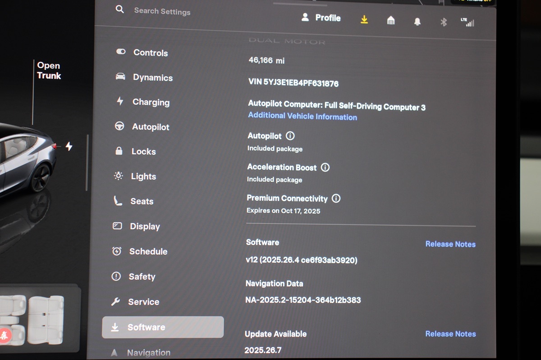541x360 pixels.
Task: Select Charging in the settings sidebar
Action: 151,102
